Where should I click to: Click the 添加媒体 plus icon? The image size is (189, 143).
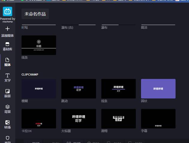tap(7, 29)
